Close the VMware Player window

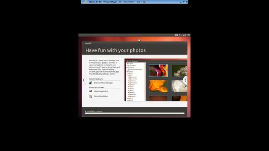click(187, 2)
